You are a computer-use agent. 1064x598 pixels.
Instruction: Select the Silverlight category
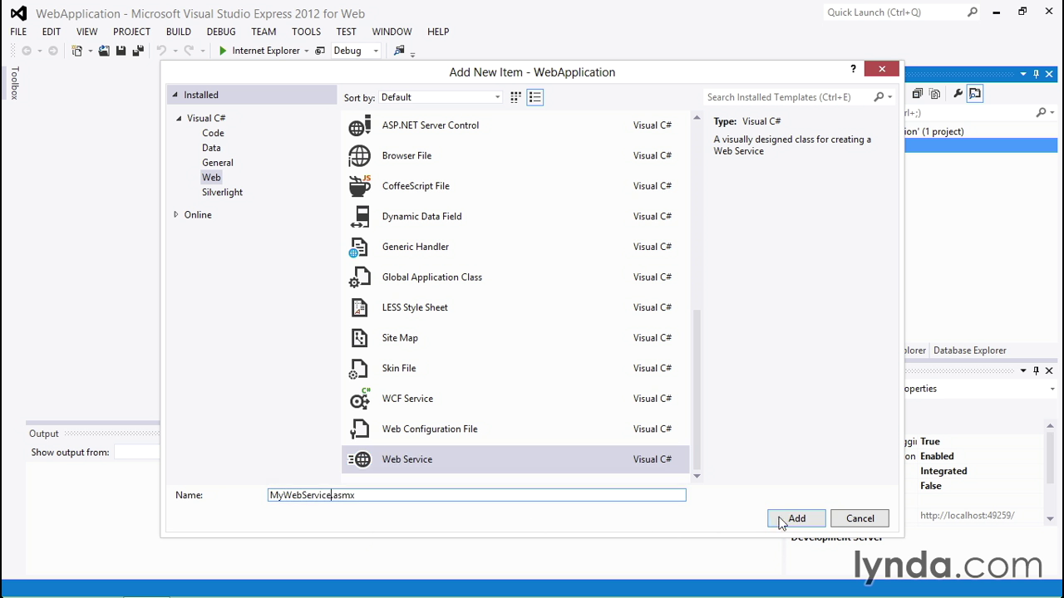point(222,192)
